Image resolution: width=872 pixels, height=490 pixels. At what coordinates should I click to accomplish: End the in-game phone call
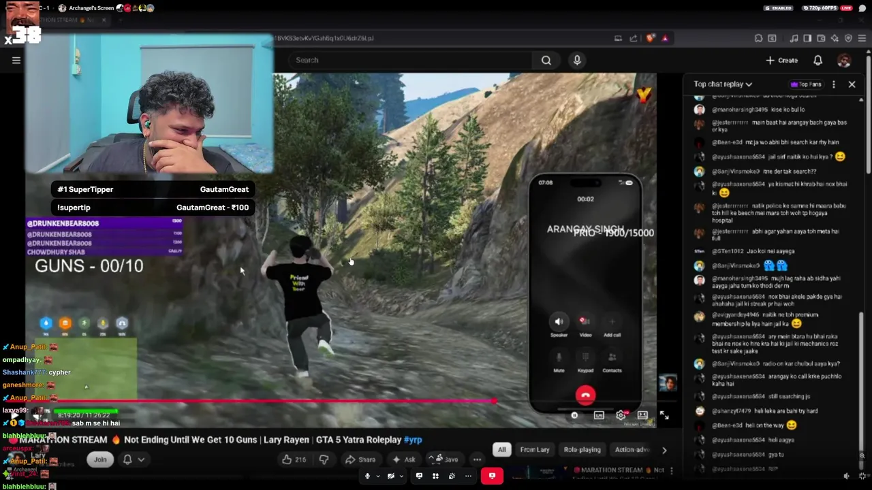[585, 395]
